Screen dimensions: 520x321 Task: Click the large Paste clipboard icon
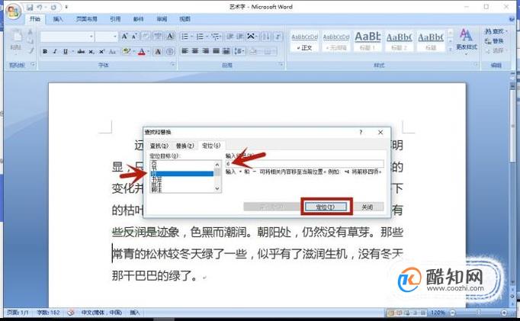16,37
